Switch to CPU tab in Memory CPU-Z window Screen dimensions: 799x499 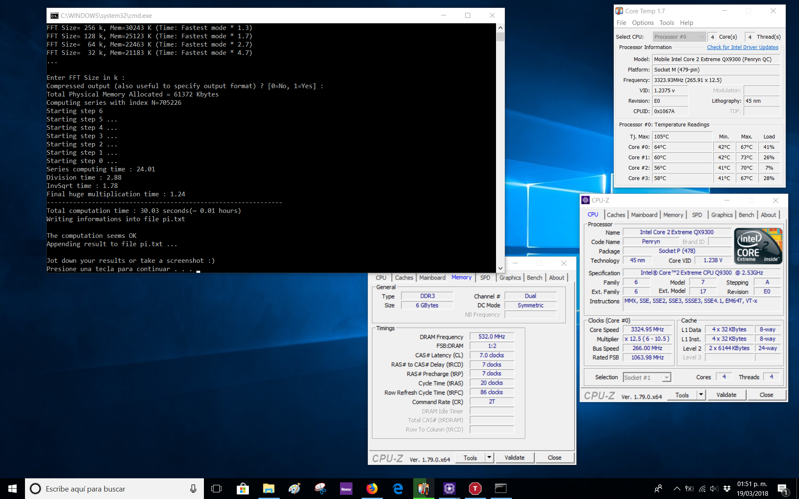point(381,277)
